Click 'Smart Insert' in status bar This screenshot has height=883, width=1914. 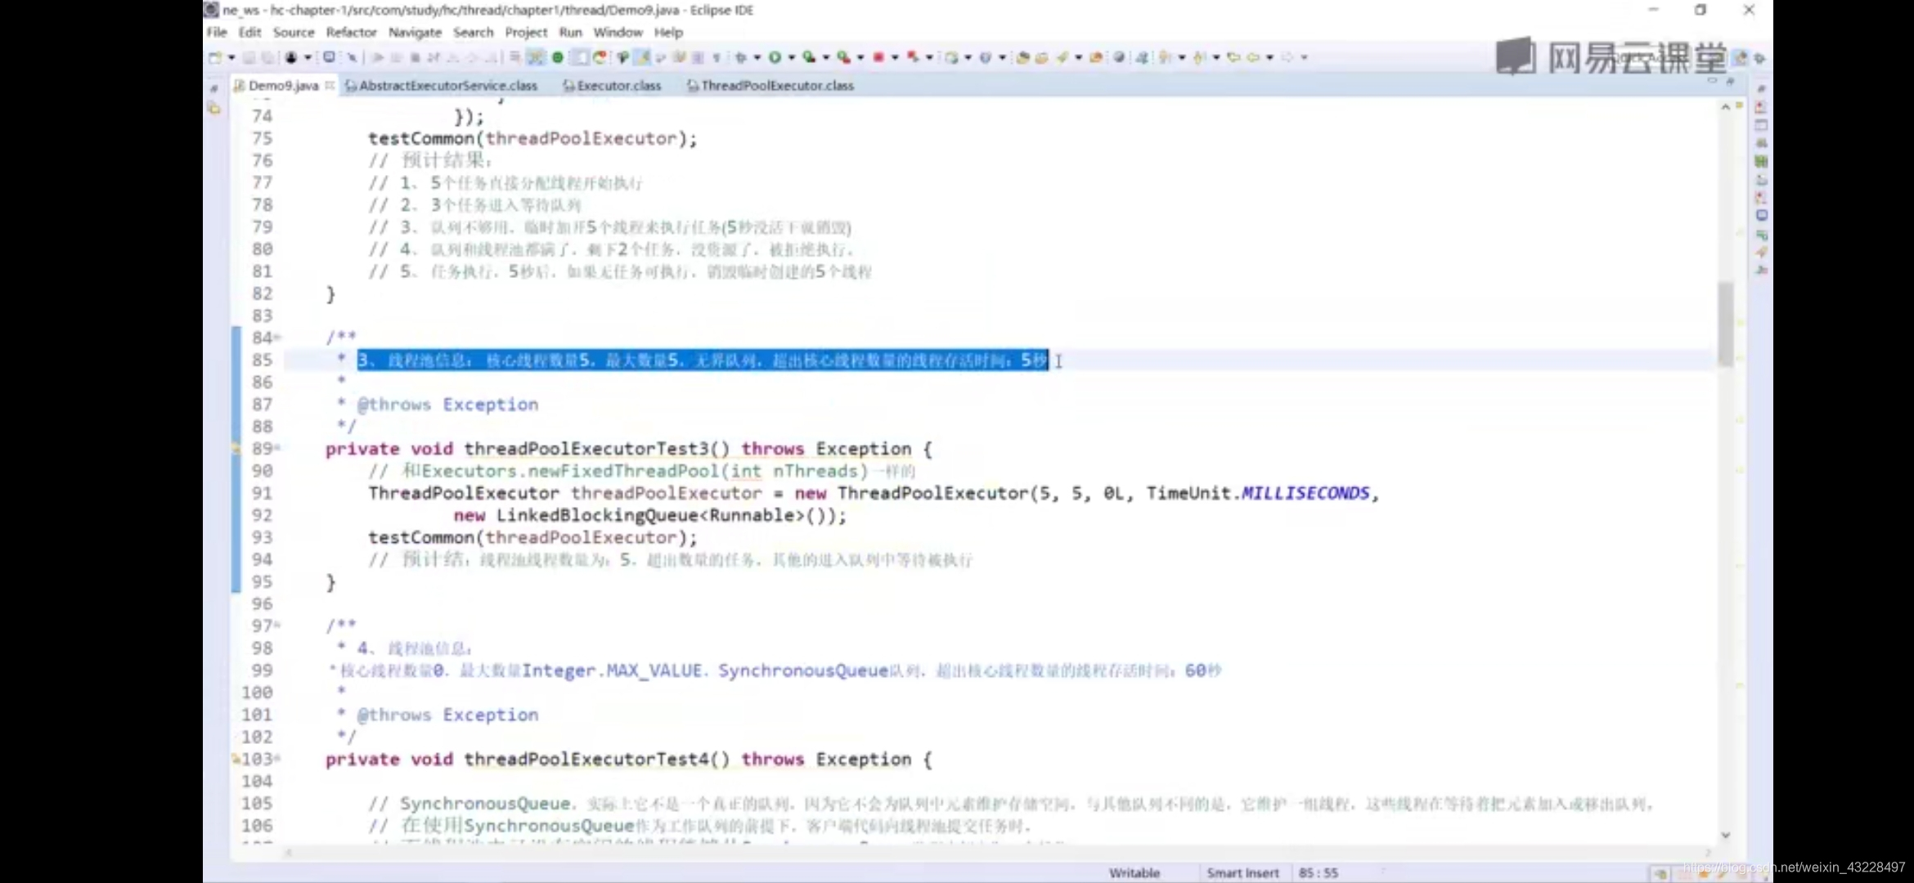coord(1242,872)
